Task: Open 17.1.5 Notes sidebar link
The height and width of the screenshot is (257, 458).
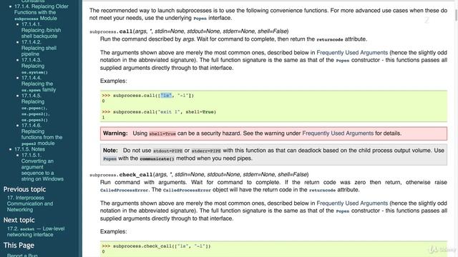Action: (x=29, y=149)
